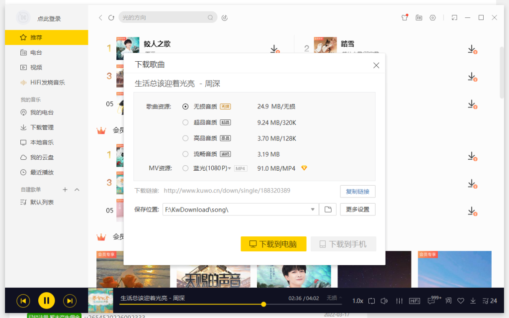Change the 1.0x playback speed

(x=357, y=301)
